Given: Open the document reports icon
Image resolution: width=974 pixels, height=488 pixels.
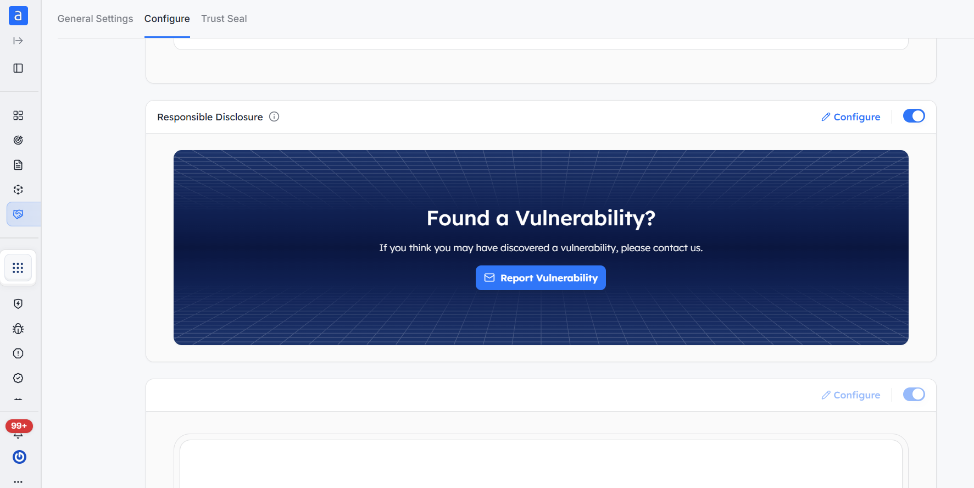Looking at the screenshot, I should click(x=18, y=165).
